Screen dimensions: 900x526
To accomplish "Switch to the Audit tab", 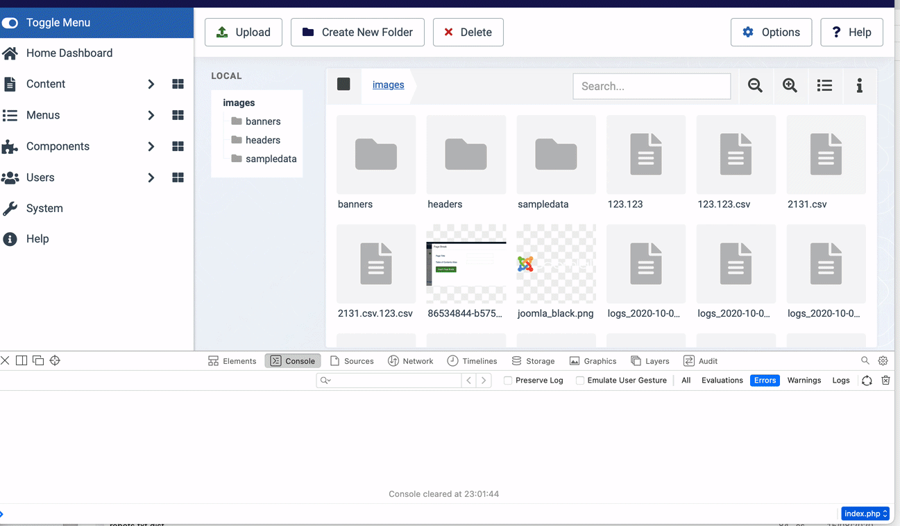I will (x=700, y=361).
